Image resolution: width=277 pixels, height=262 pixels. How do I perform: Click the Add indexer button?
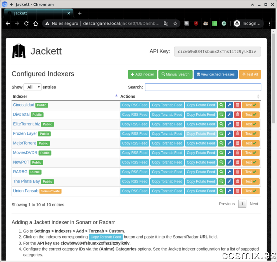[142, 74]
